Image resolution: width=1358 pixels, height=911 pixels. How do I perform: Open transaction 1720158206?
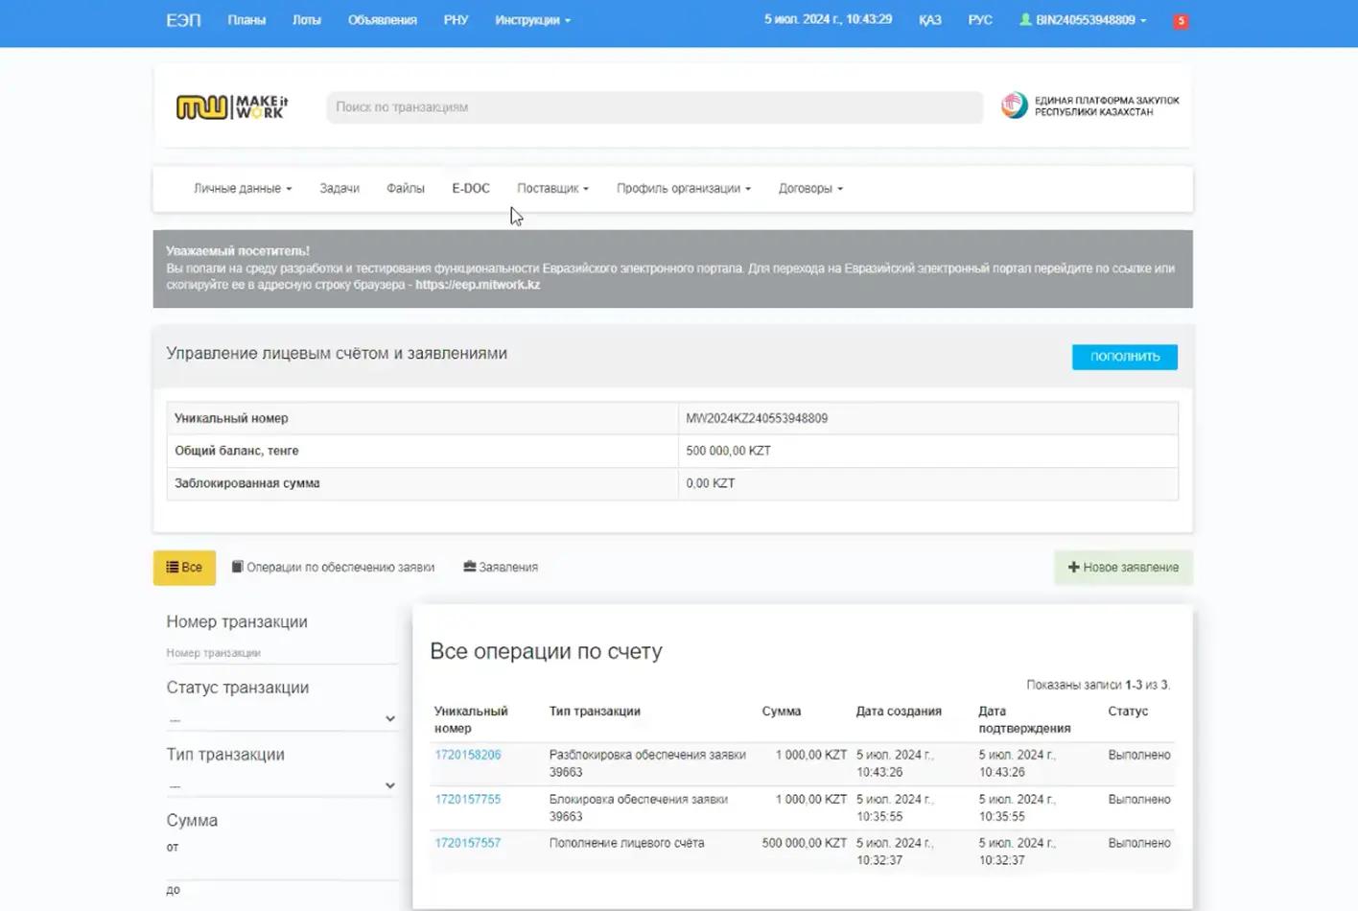point(468,755)
